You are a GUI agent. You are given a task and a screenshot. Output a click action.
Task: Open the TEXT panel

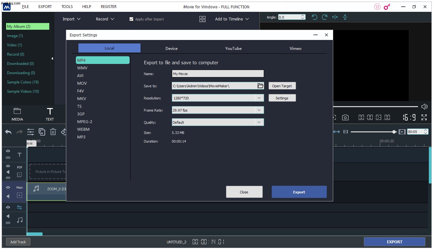click(x=50, y=114)
